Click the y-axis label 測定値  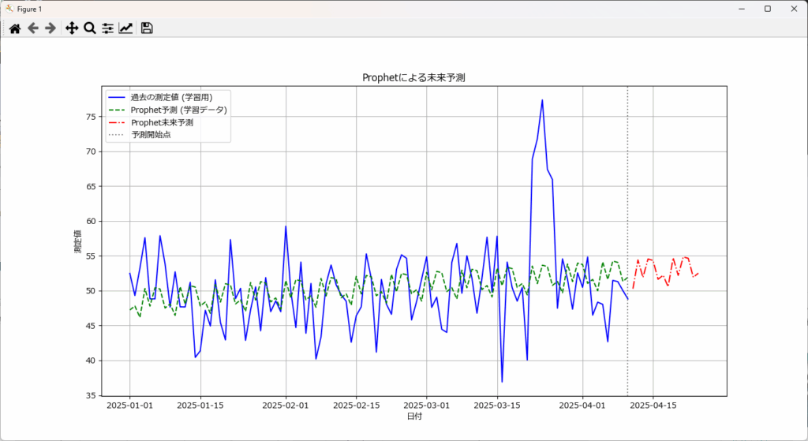[x=78, y=240]
